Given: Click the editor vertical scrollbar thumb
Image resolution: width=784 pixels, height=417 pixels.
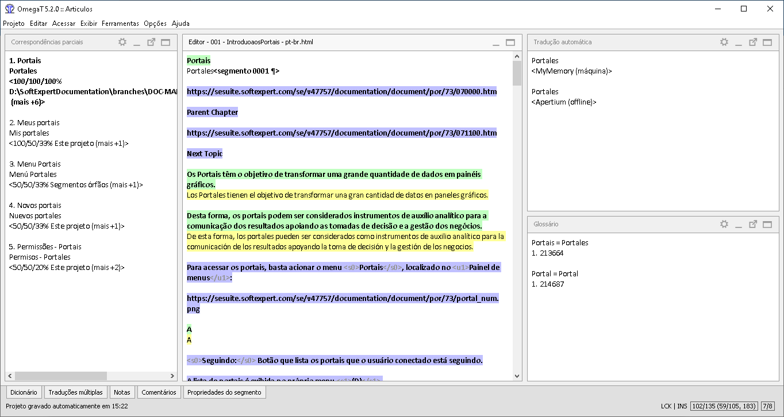Looking at the screenshot, I should pyautogui.click(x=517, y=73).
